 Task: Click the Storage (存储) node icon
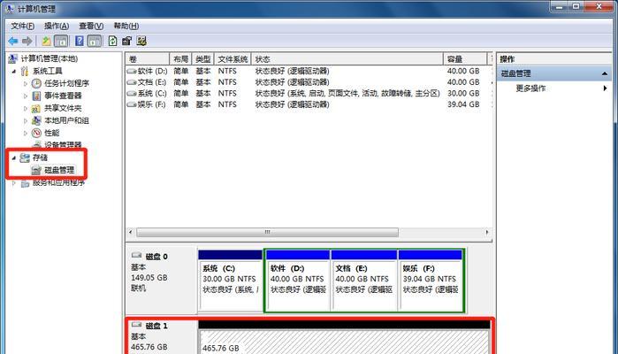coord(25,158)
